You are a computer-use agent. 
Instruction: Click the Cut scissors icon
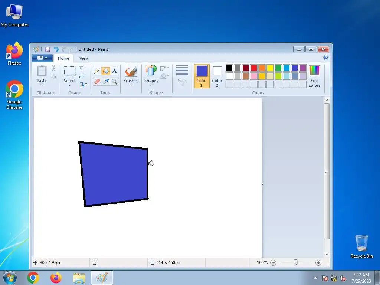pyautogui.click(x=53, y=68)
